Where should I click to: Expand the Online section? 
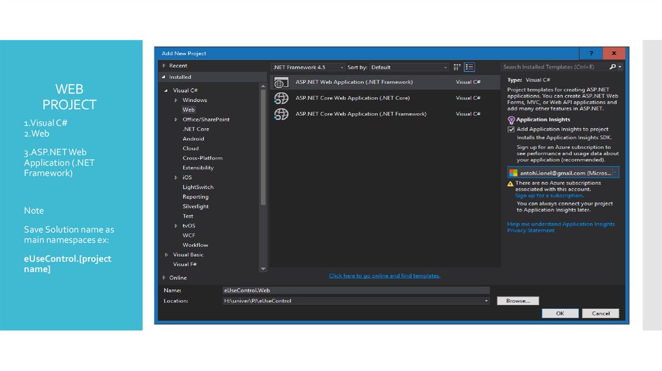(x=164, y=278)
